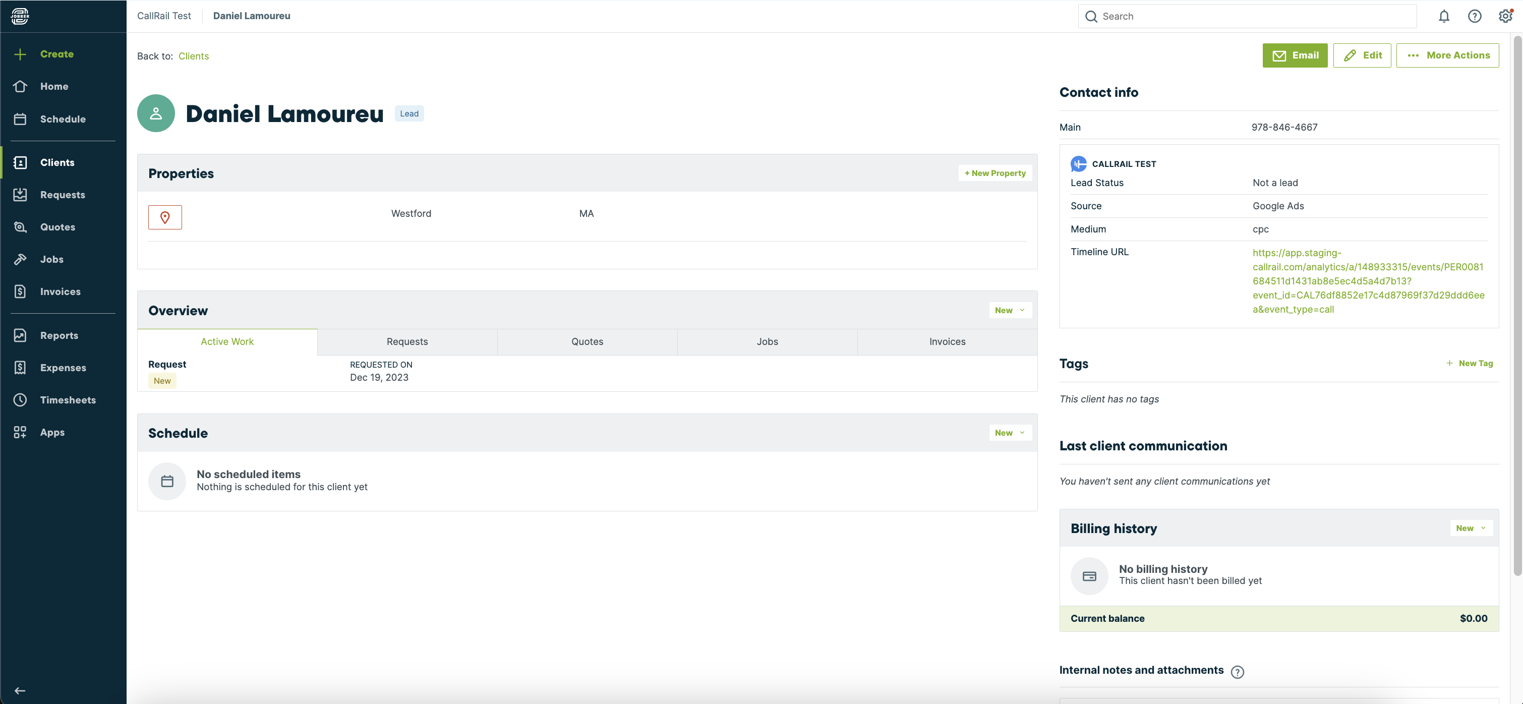This screenshot has height=704, width=1523.
Task: Click the Daniel Lamoureu avatar icon
Action: (x=156, y=113)
